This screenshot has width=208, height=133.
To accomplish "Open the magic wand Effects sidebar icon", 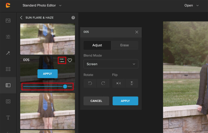I will point(8,53).
